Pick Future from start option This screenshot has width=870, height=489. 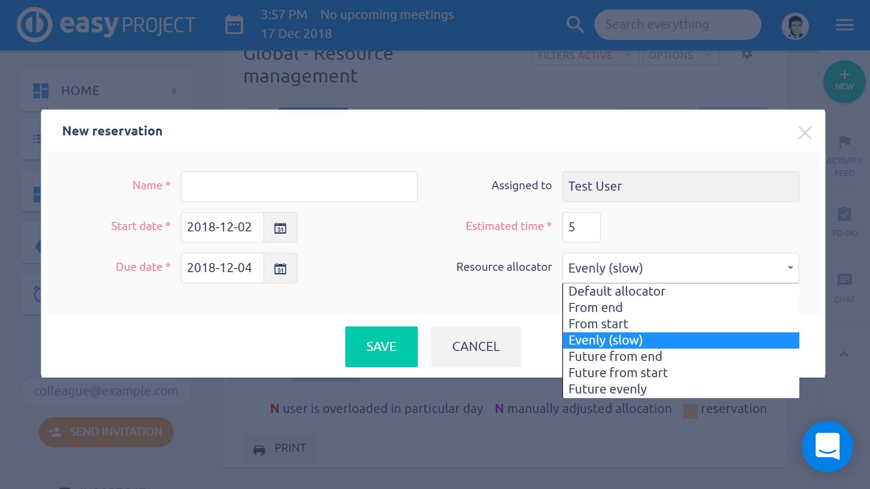click(618, 373)
